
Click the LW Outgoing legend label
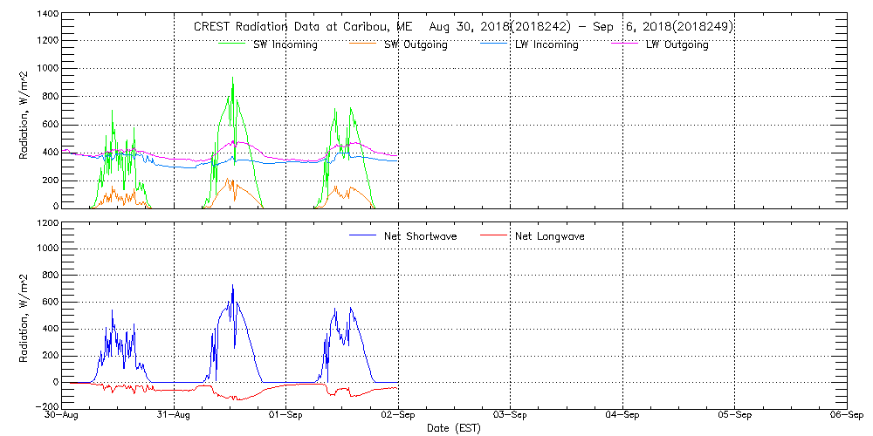tap(677, 44)
